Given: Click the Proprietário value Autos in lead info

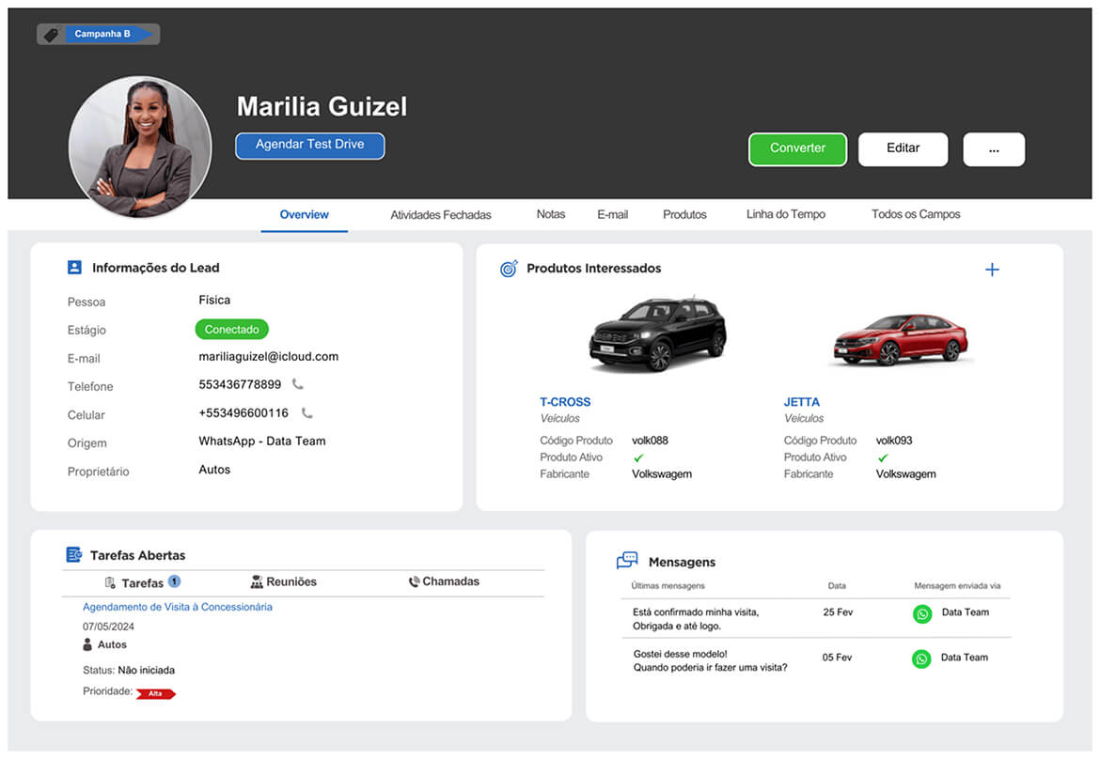Looking at the screenshot, I should coord(214,470).
